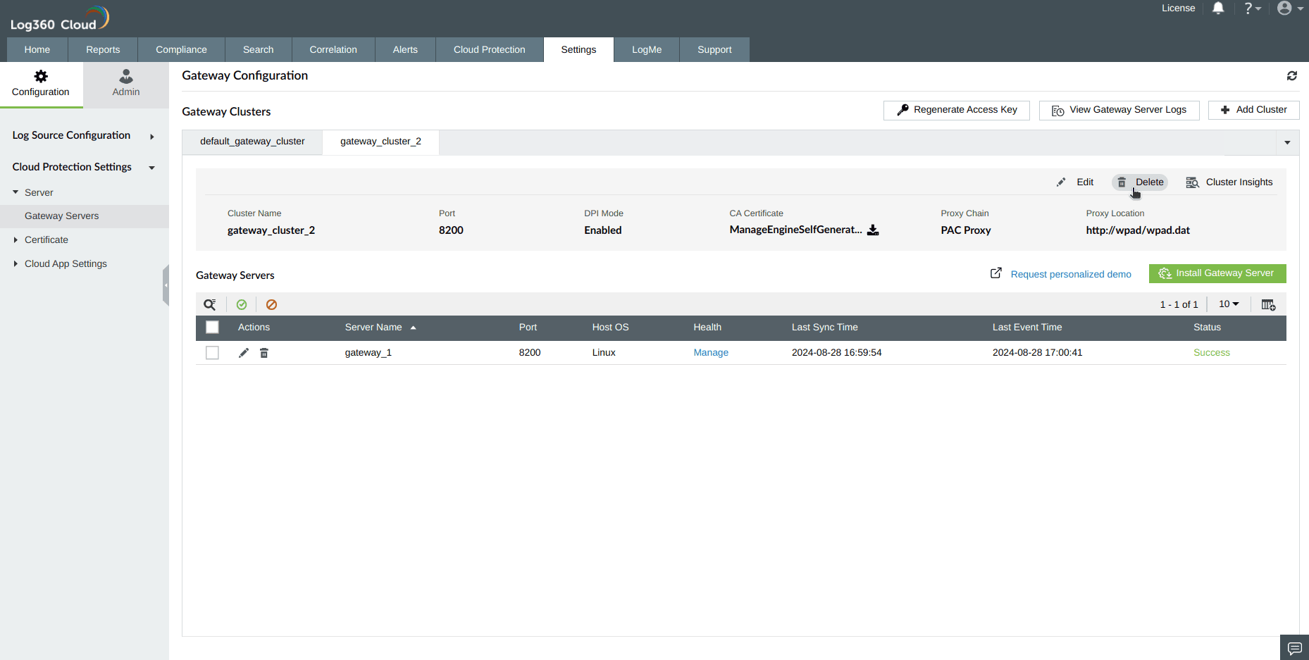This screenshot has height=660, width=1309.
Task: Open the search filter in servers table
Action: 210,305
